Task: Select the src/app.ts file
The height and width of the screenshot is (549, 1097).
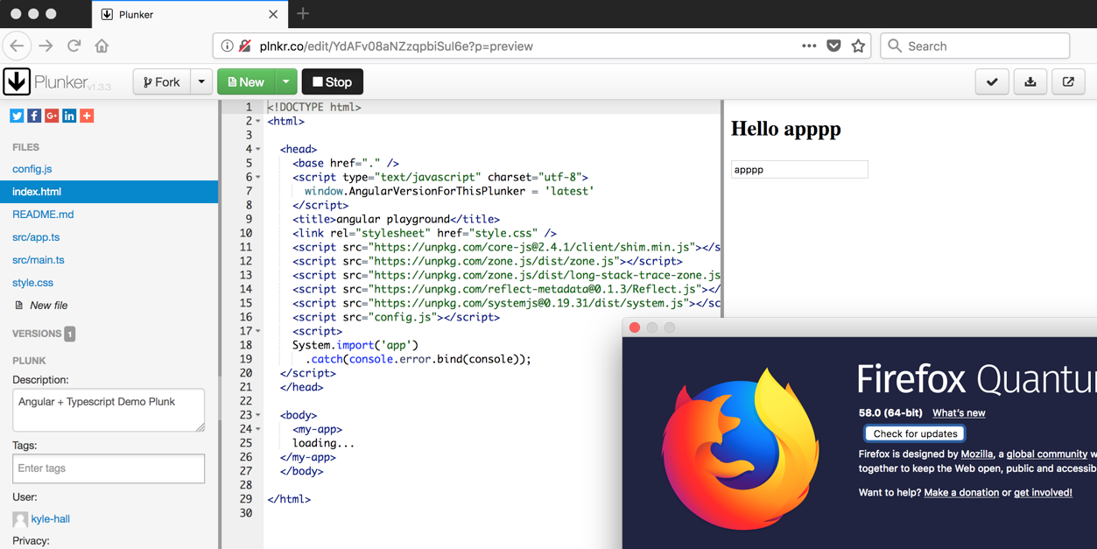Action: (x=35, y=236)
